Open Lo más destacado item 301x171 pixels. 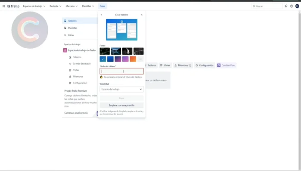(x=82, y=64)
